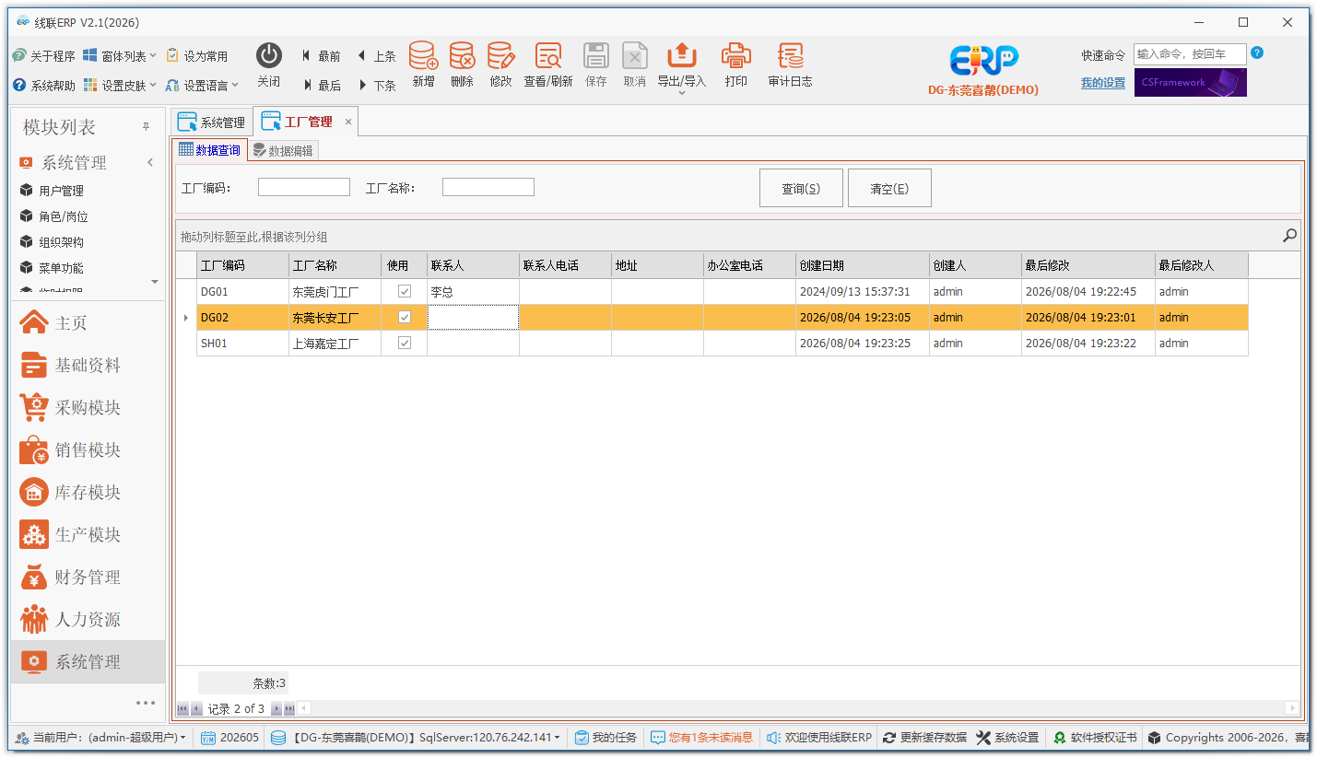Click the navigation overflow dots
The height and width of the screenshot is (758, 1317).
pos(146,703)
